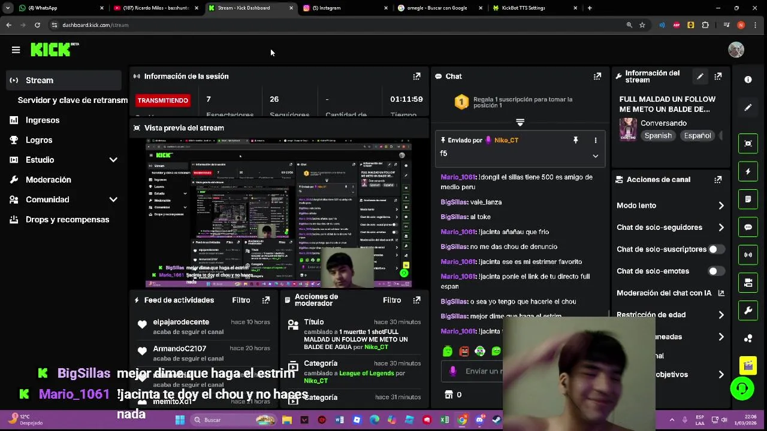This screenshot has width=767, height=431.
Task: Click the screen capture icon in right sidebar
Action: tap(748, 143)
